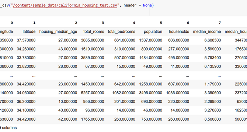Select column header 7
This screenshot has height=132, width=247.
pyautogui.click(x=220, y=23)
